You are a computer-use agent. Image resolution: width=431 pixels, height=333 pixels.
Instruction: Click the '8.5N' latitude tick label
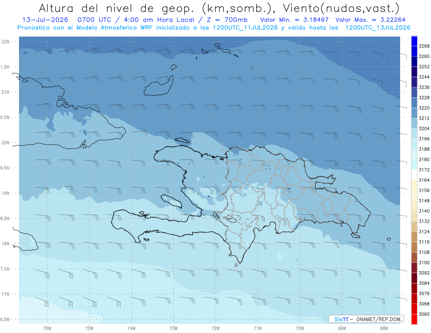pos(5,218)
